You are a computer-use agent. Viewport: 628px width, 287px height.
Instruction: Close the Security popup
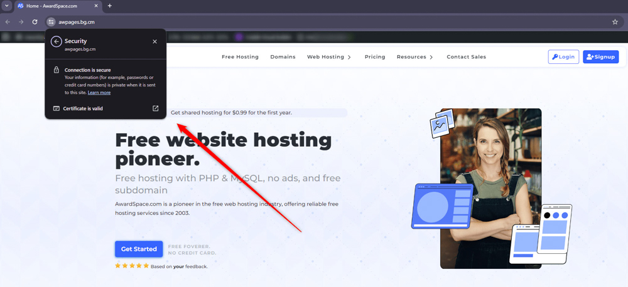coord(154,41)
